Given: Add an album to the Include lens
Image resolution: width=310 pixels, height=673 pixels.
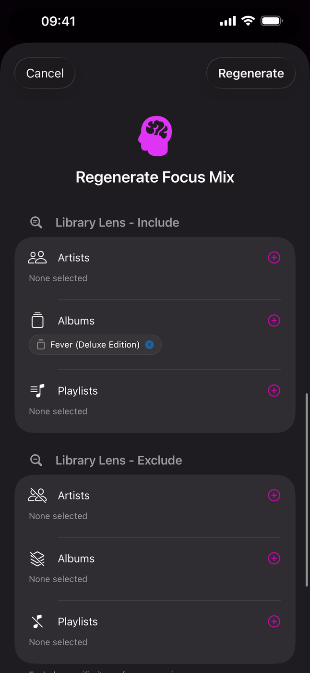Looking at the screenshot, I should pyautogui.click(x=274, y=321).
